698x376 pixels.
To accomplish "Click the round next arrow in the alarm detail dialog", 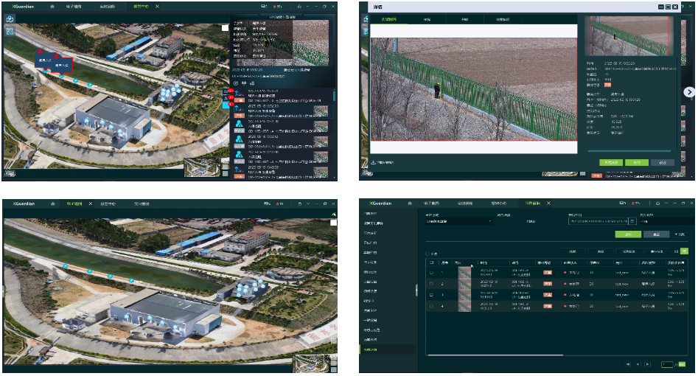I will point(689,92).
